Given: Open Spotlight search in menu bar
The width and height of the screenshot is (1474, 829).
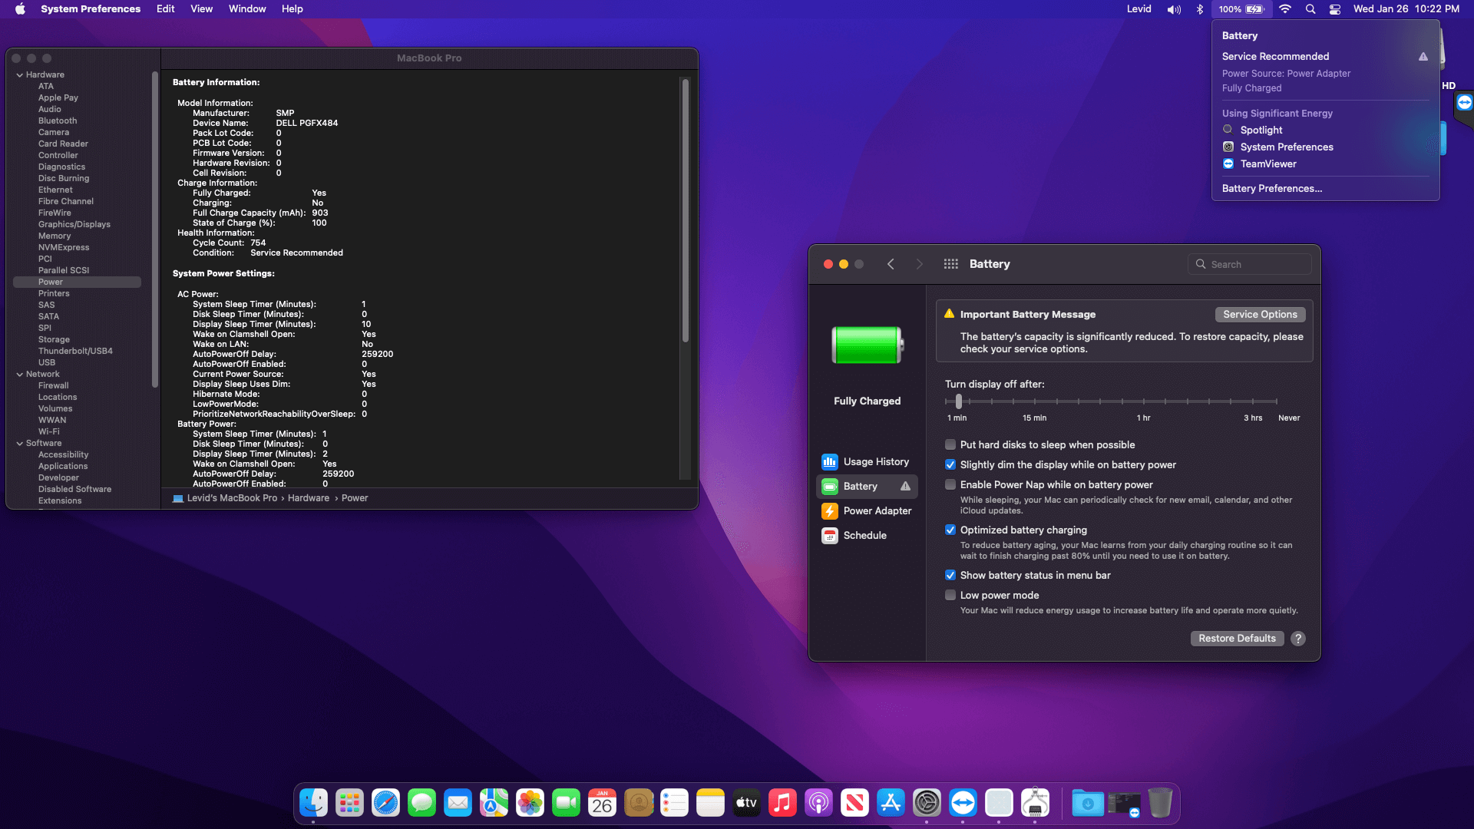Looking at the screenshot, I should (1310, 9).
